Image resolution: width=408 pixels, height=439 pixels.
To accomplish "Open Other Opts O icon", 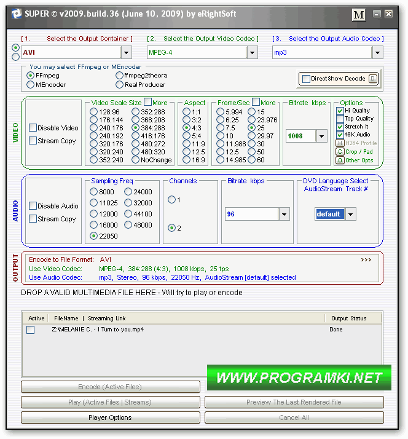I will click(x=340, y=160).
